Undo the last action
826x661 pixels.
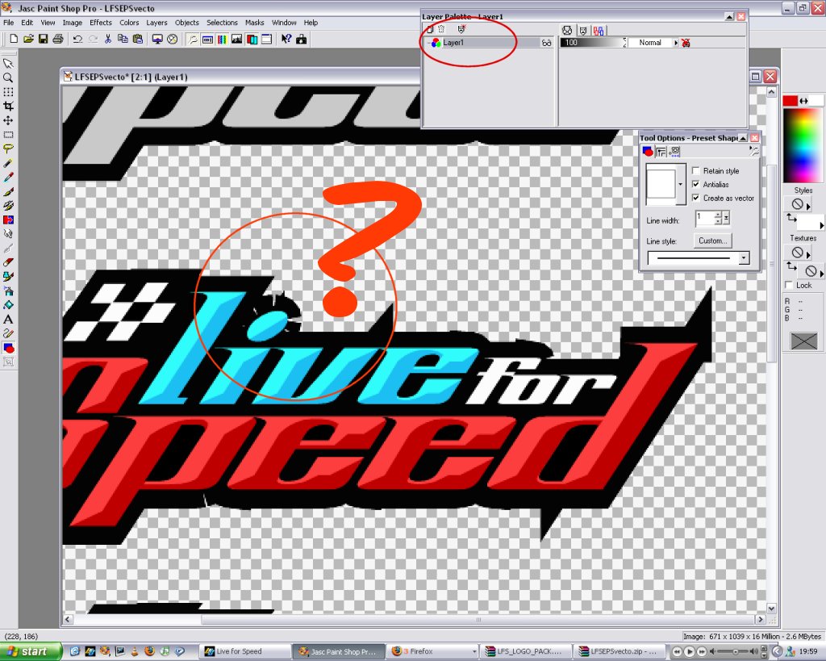click(x=77, y=39)
